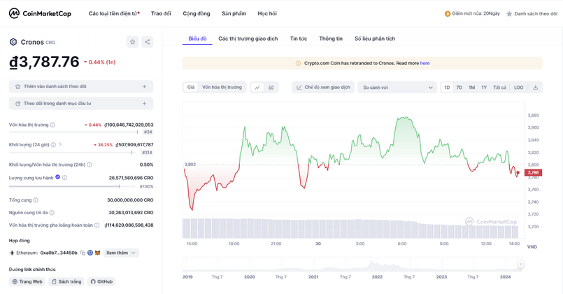
Task: Toggle Chế độ xem giao dịch mode
Action: (x=323, y=87)
